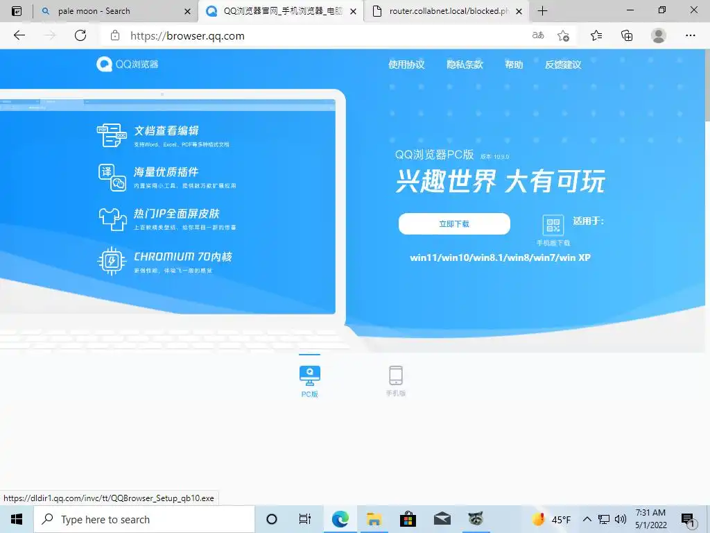
Task: Switch to router.collabnet.local tab
Action: tap(447, 11)
